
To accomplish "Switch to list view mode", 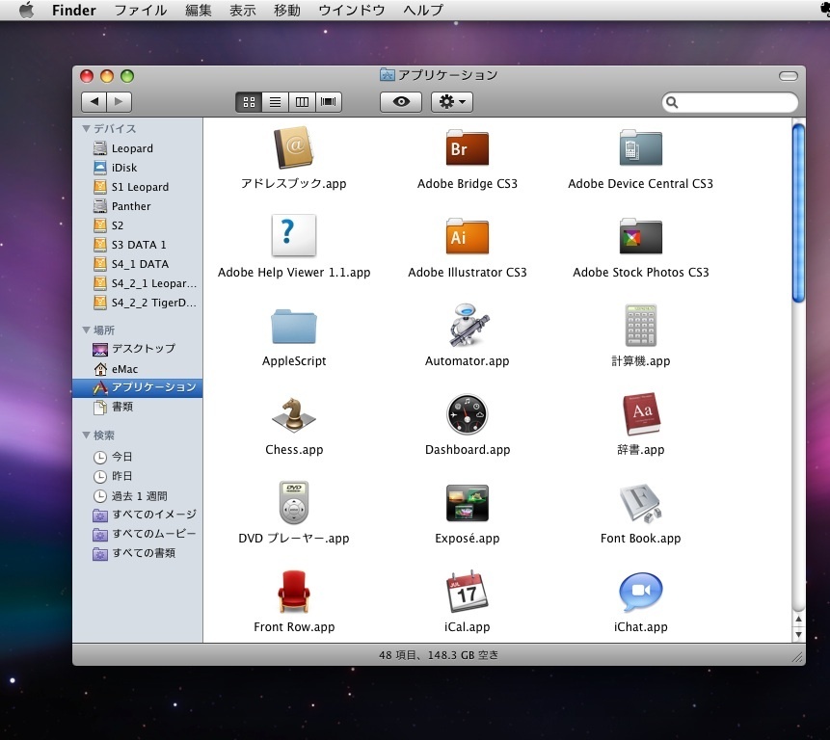I will (275, 102).
